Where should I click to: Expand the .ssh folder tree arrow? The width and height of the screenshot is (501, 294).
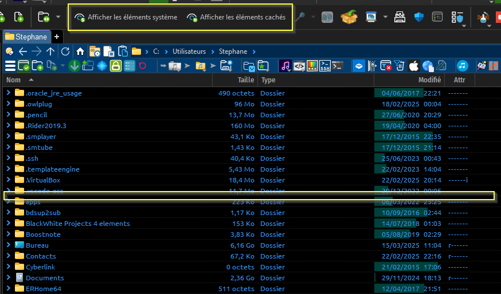click(9, 158)
